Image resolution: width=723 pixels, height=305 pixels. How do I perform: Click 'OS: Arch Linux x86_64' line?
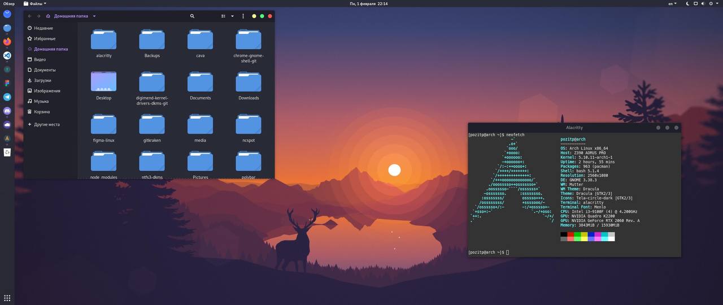[584, 149]
